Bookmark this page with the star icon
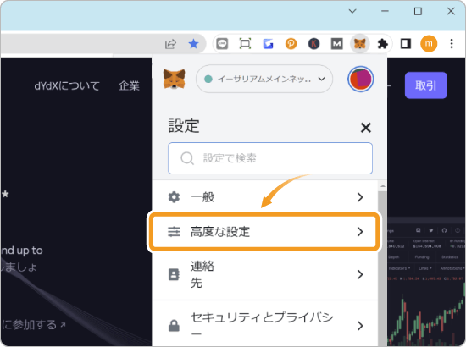The width and height of the screenshot is (466, 347). pos(193,44)
